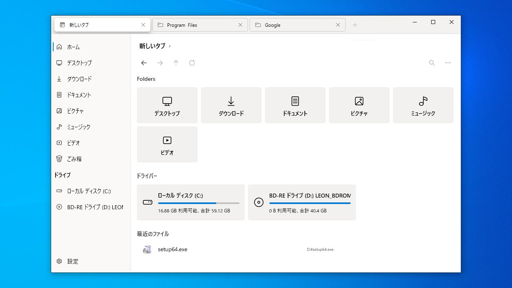
Task: Open the BD-RE ドライブ (D:) drive card
Action: point(302,202)
